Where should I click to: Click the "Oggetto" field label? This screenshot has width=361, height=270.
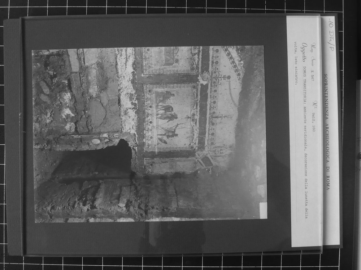304,53
